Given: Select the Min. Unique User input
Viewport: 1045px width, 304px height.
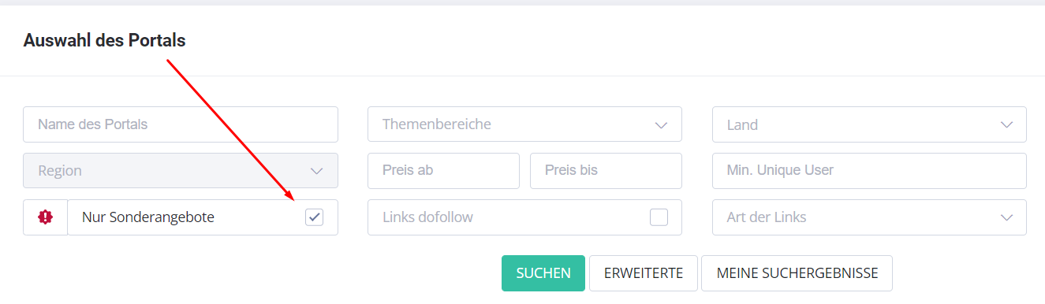Looking at the screenshot, I should (x=869, y=171).
